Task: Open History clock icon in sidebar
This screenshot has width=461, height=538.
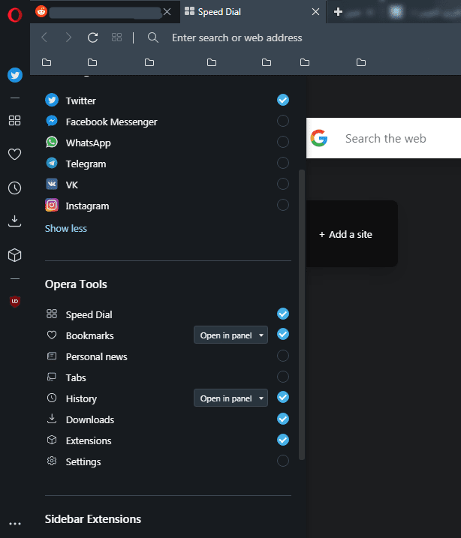Action: 14,188
